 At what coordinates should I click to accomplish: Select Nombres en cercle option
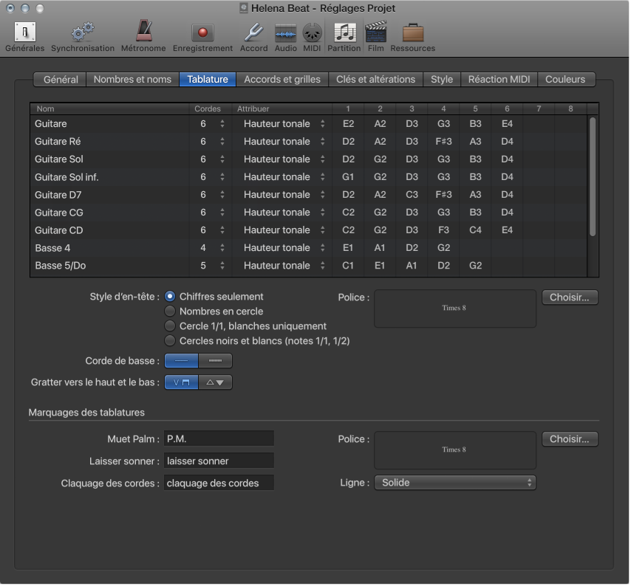point(170,311)
